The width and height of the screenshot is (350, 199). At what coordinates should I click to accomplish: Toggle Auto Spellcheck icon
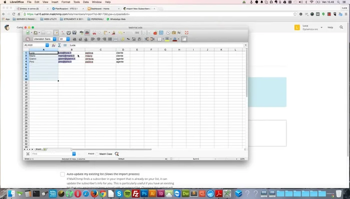click(87, 33)
